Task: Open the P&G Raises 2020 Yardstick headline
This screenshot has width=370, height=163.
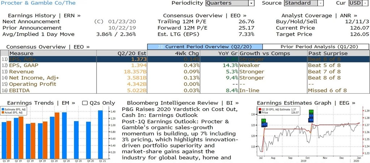Action: [x=180, y=113]
